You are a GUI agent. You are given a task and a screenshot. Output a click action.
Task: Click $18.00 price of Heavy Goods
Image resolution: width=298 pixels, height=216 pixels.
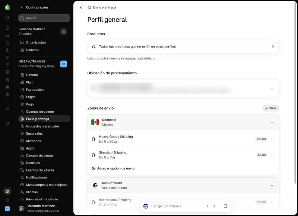coord(261,139)
